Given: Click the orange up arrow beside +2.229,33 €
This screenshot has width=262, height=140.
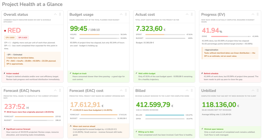Looking at the screenshot, I should pos(71,110).
